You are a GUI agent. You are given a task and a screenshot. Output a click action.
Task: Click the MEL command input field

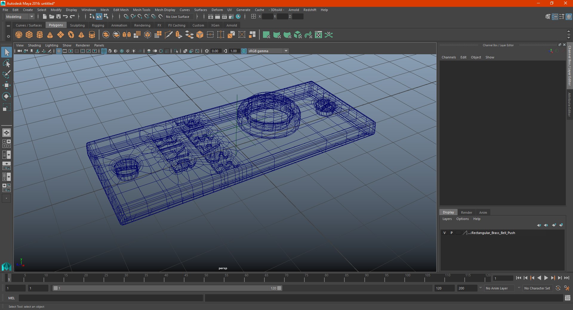point(111,298)
